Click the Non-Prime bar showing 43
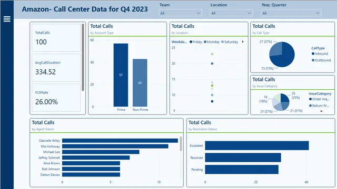Screen dimensions: 337x189 click(x=140, y=83)
